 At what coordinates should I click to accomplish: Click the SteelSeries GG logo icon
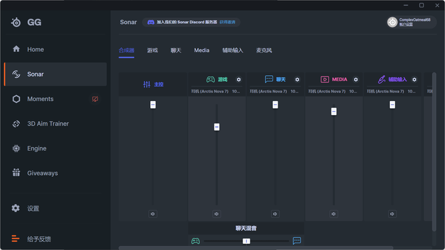pyautogui.click(x=16, y=22)
